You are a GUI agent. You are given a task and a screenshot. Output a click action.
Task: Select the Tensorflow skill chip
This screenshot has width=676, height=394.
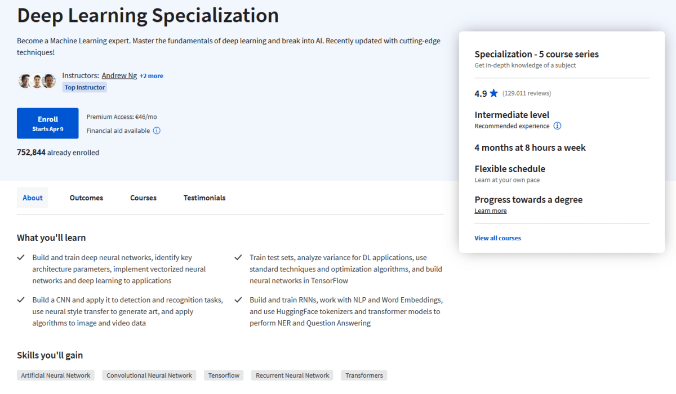pos(223,375)
